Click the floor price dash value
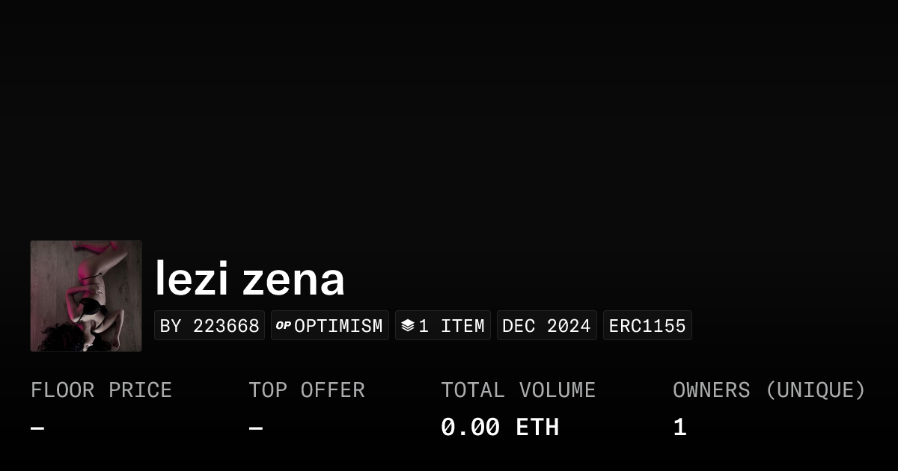Image resolution: width=898 pixels, height=471 pixels. point(37,428)
